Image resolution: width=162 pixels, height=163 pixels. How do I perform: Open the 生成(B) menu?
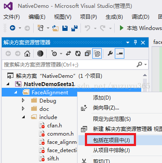(x=114, y=17)
